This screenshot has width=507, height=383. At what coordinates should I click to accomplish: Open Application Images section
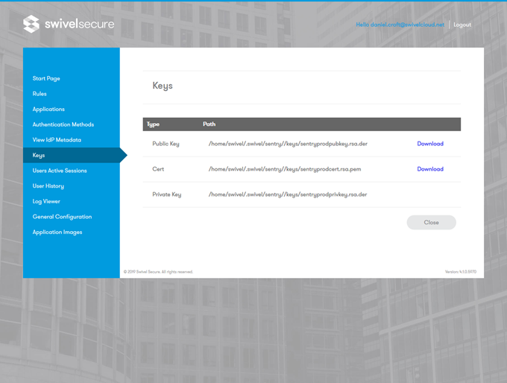57,232
